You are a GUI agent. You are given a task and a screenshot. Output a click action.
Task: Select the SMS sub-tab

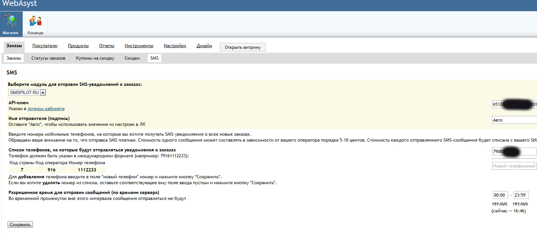tap(154, 58)
